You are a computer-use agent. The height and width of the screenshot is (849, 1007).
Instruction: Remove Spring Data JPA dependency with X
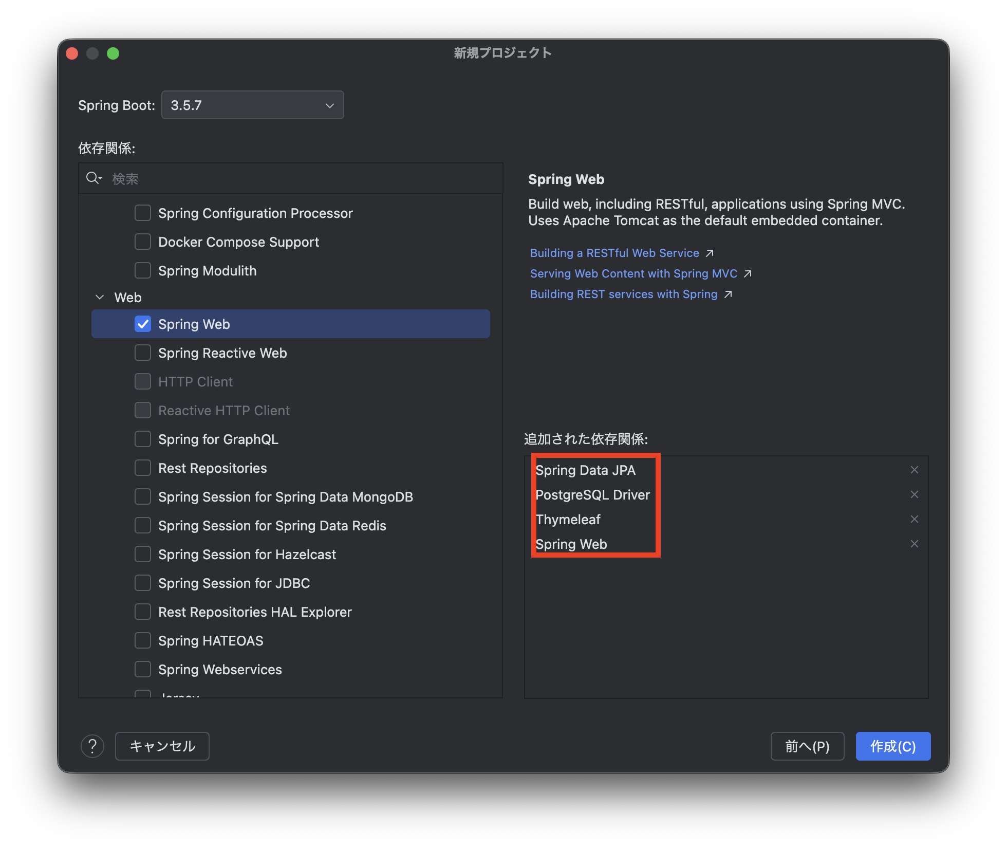[x=914, y=470]
